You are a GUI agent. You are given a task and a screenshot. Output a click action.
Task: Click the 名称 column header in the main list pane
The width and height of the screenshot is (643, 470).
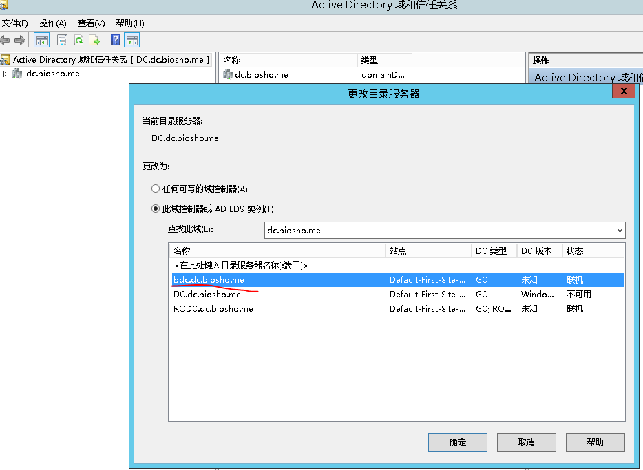click(x=288, y=61)
